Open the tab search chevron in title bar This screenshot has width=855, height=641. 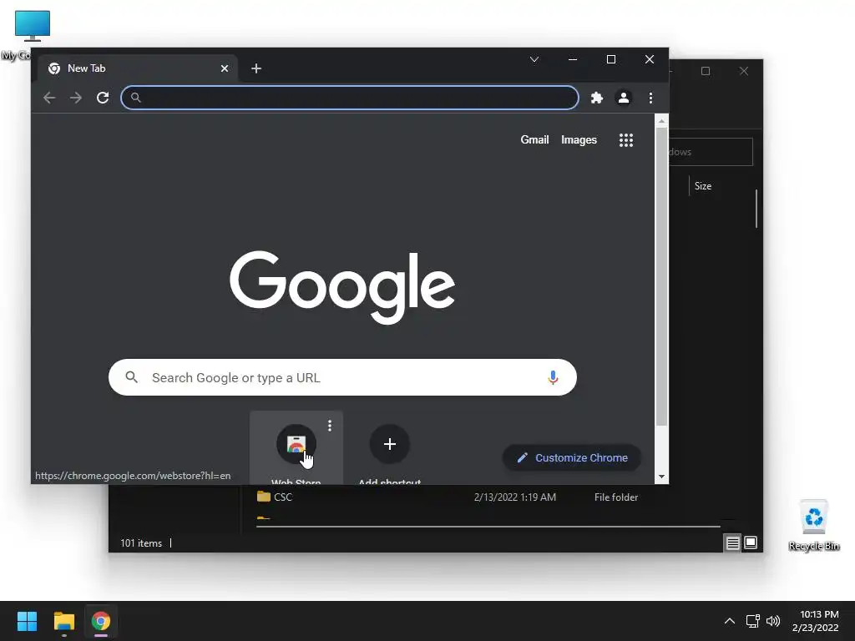534,59
